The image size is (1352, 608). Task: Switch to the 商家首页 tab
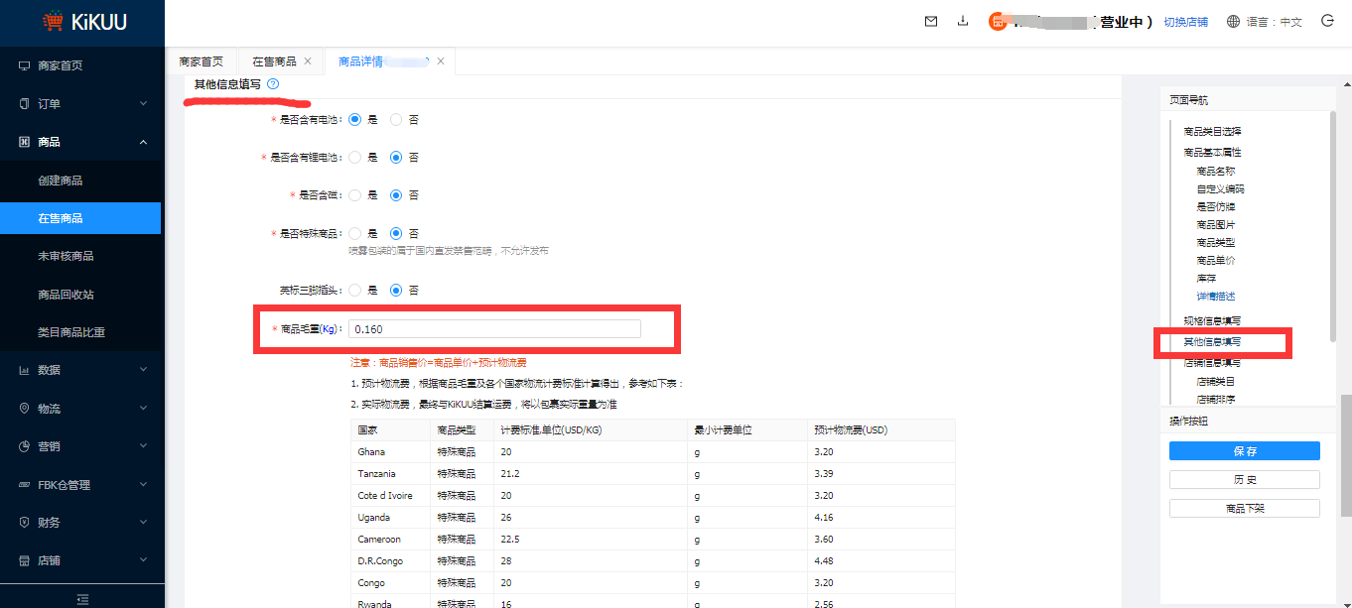[201, 61]
